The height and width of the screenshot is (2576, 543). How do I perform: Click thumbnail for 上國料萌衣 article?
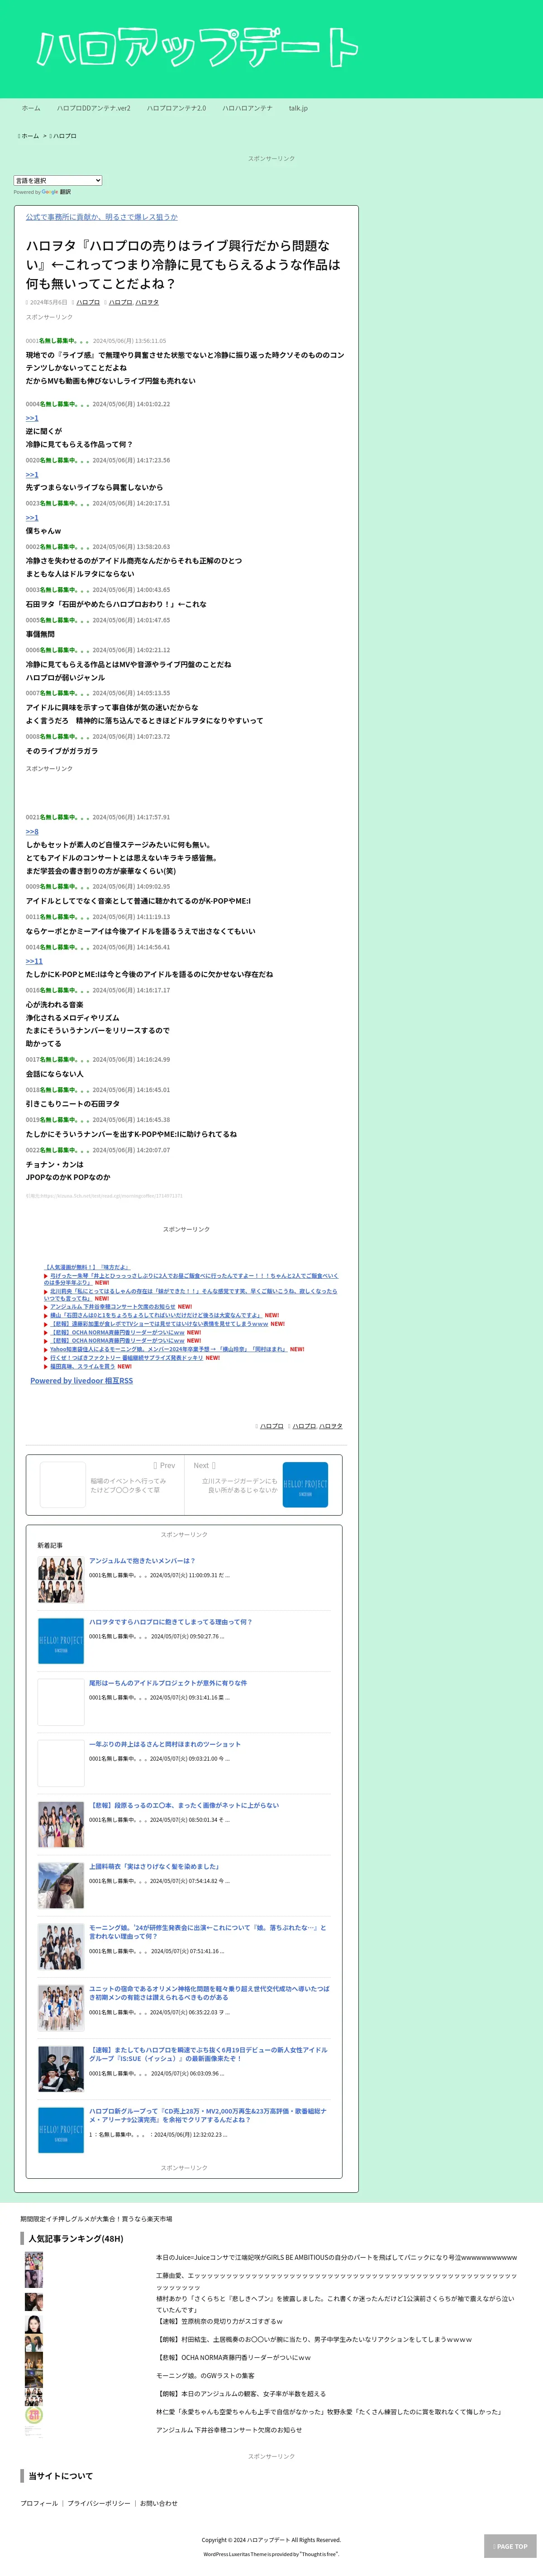[x=61, y=1886]
